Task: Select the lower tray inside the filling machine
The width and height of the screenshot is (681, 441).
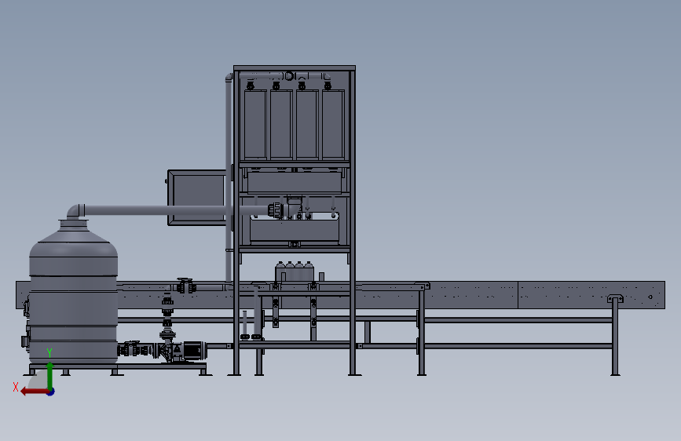Action: [295, 230]
